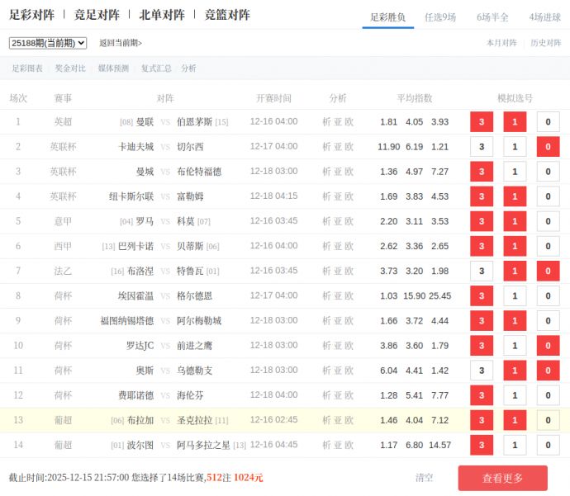Click the 返回当前期 link
570x496 pixels.
[121, 43]
